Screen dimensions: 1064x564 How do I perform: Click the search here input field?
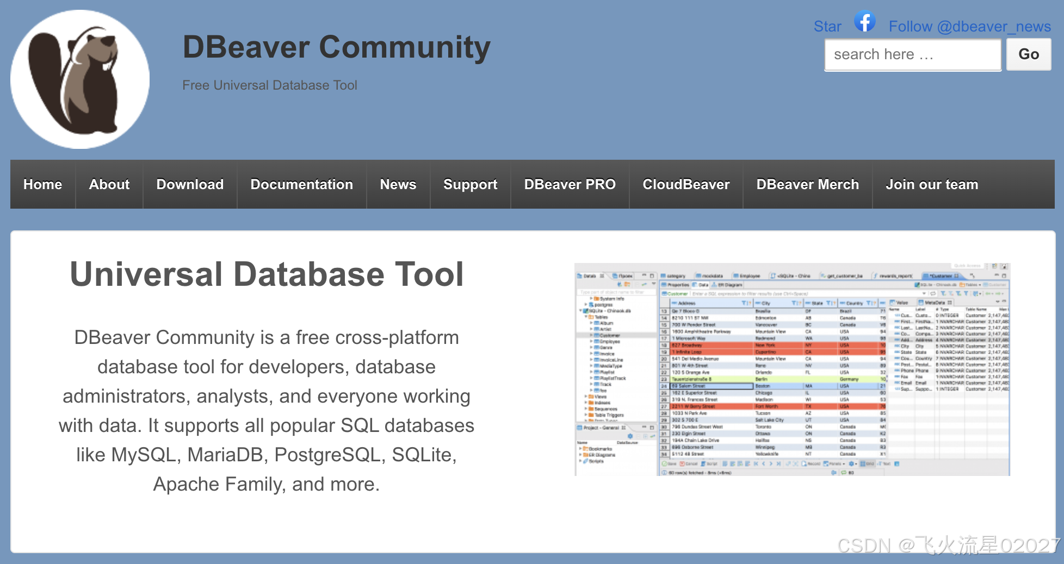913,54
